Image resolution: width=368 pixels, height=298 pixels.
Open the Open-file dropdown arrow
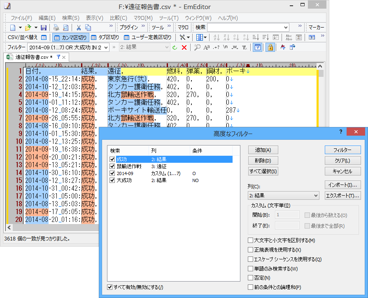(x=36, y=28)
